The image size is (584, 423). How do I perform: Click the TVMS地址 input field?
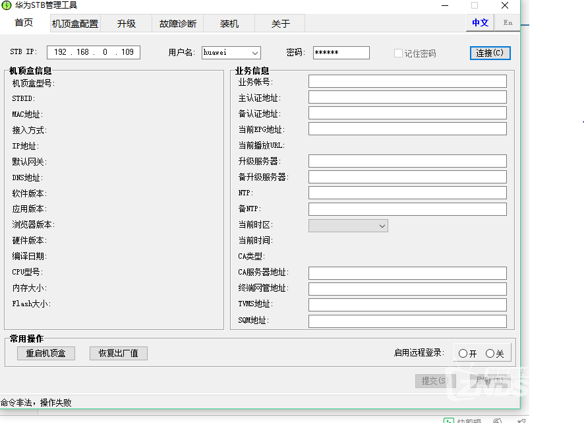407,305
